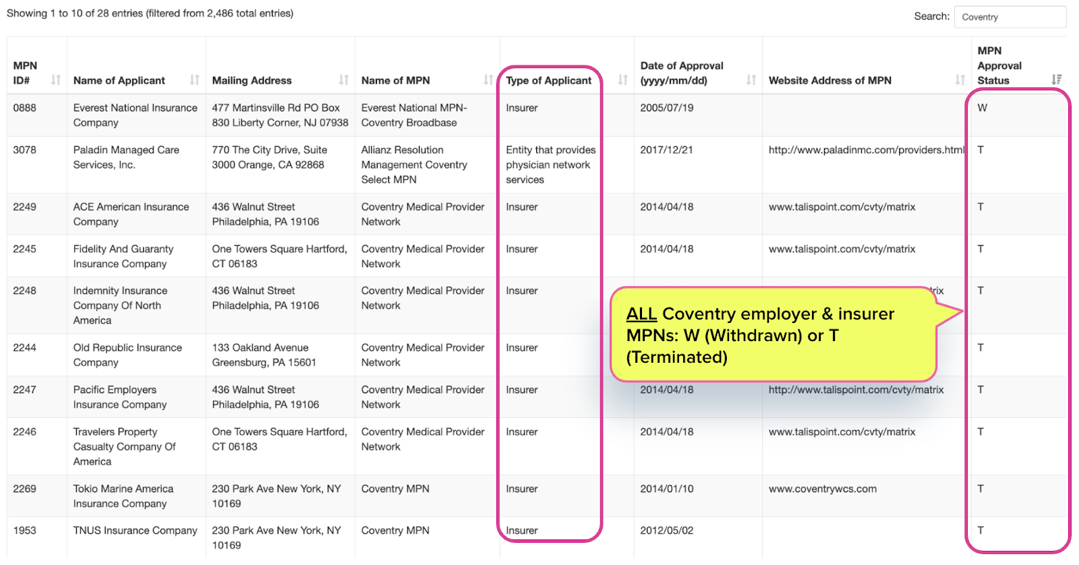Select the 770 The City Drive address
1079x565 pixels.
tap(270, 157)
